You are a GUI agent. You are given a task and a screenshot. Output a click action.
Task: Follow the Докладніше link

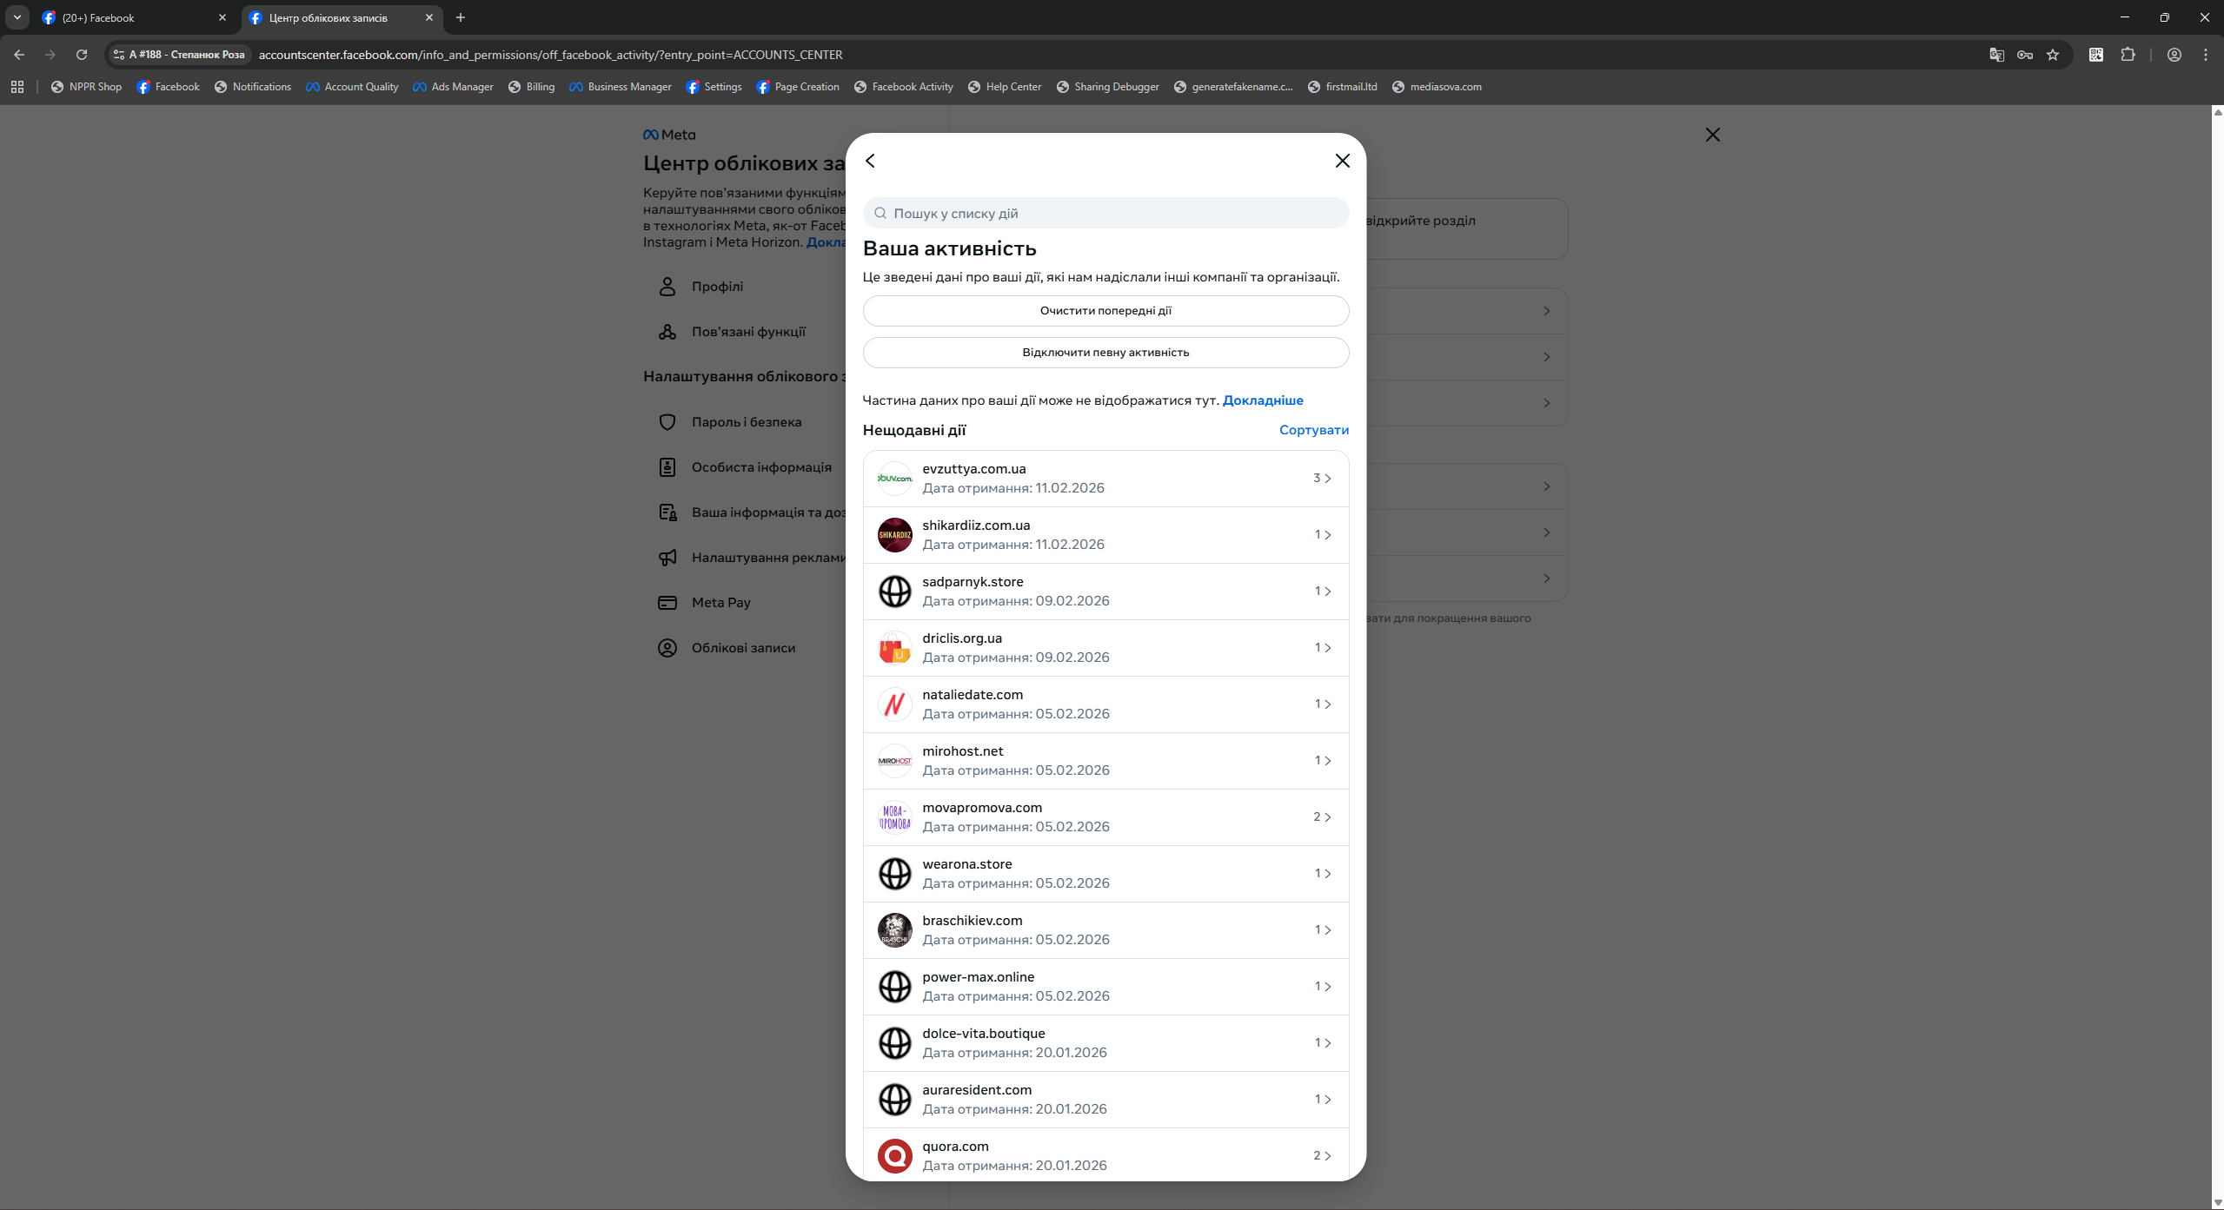click(x=1262, y=400)
